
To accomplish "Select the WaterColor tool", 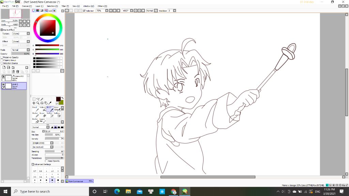I will (x=57, y=109).
